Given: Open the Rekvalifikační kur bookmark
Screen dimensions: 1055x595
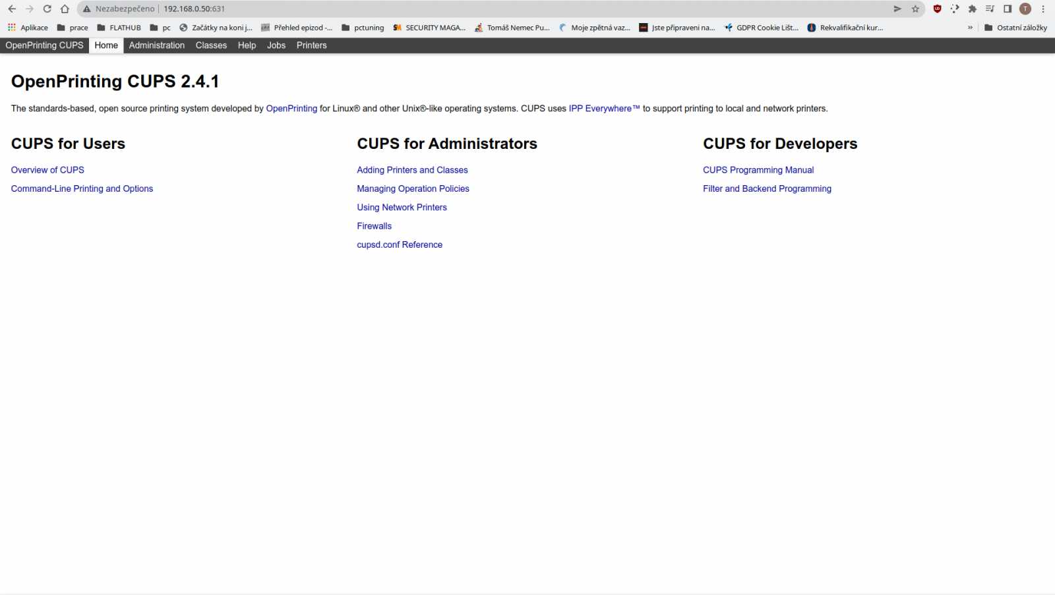Looking at the screenshot, I should [845, 28].
